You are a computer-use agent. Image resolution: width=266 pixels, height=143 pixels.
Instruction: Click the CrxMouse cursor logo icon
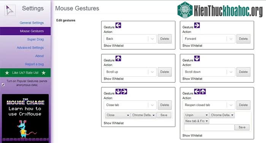point(10,10)
